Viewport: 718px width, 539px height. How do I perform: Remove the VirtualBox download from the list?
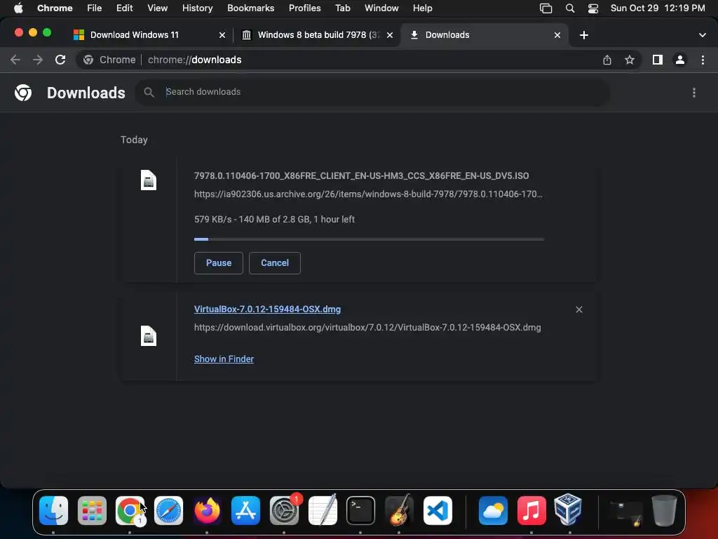[578, 310]
